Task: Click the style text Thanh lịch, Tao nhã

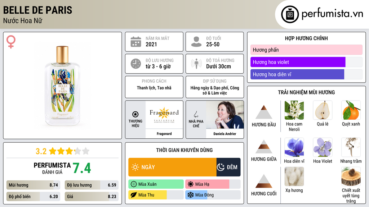Action: 154,88
